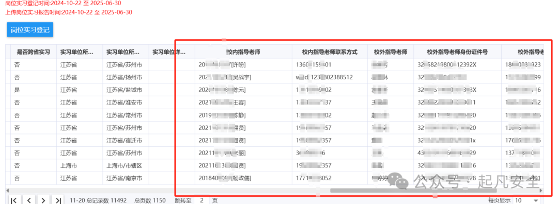
Task: Sort by 是否跨省实习 column header
Action: pyautogui.click(x=34, y=52)
